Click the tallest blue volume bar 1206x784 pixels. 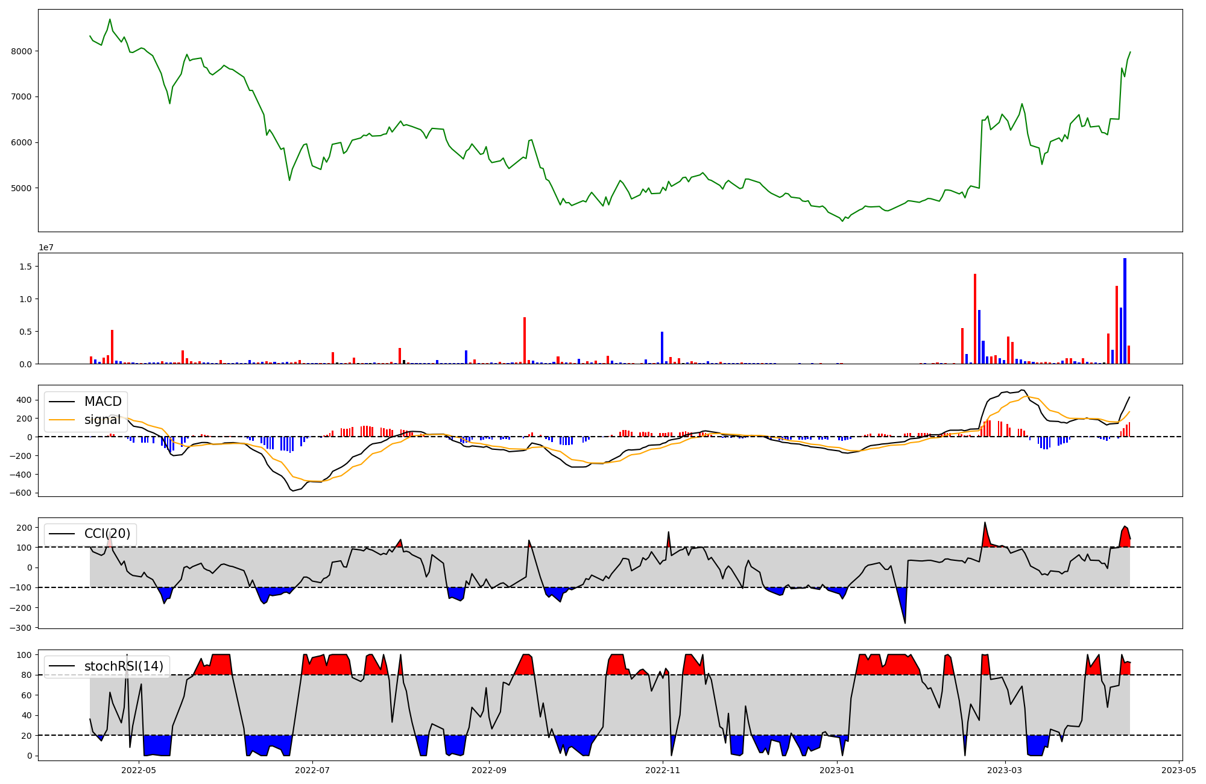[x=1125, y=311]
